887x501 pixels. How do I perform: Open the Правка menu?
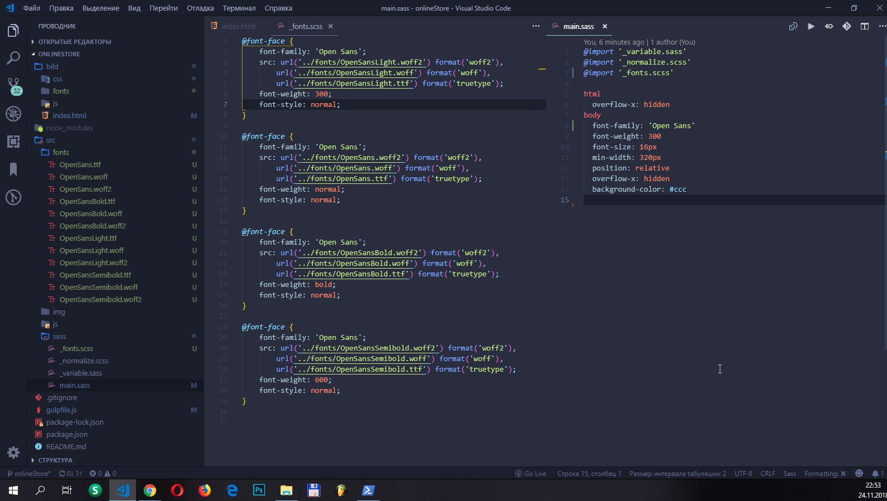(61, 8)
